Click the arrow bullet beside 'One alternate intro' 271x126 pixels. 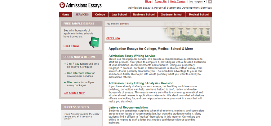click(x=64, y=73)
